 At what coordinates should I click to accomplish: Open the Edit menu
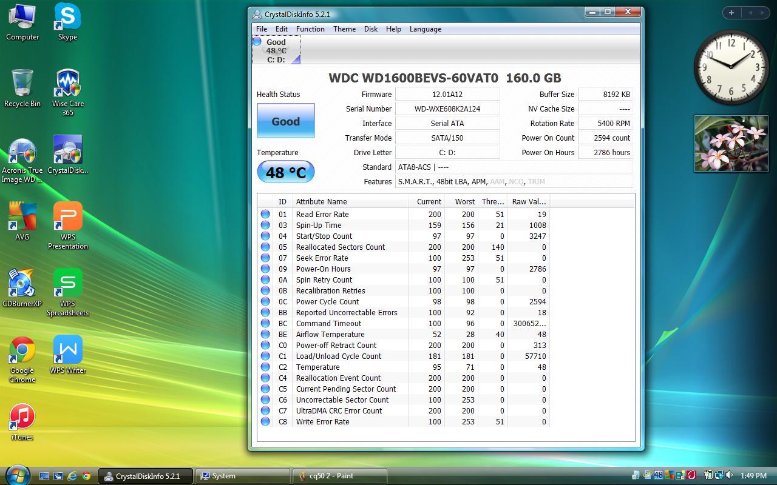(x=282, y=29)
